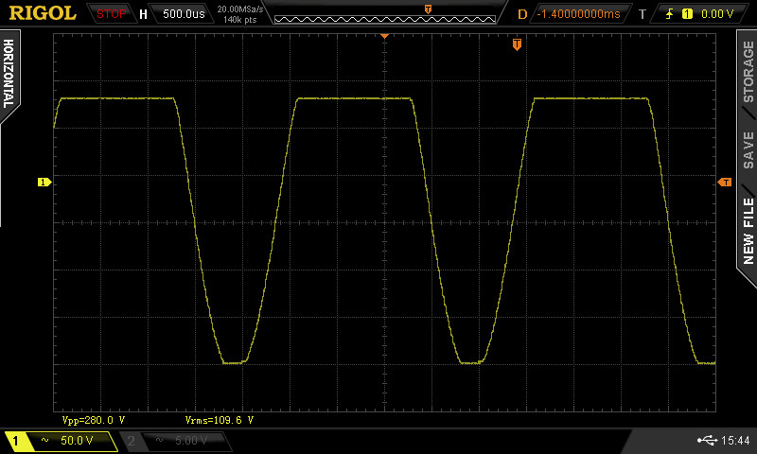Click the orange trigger level marker at right edge
757x454 pixels.
pos(725,182)
